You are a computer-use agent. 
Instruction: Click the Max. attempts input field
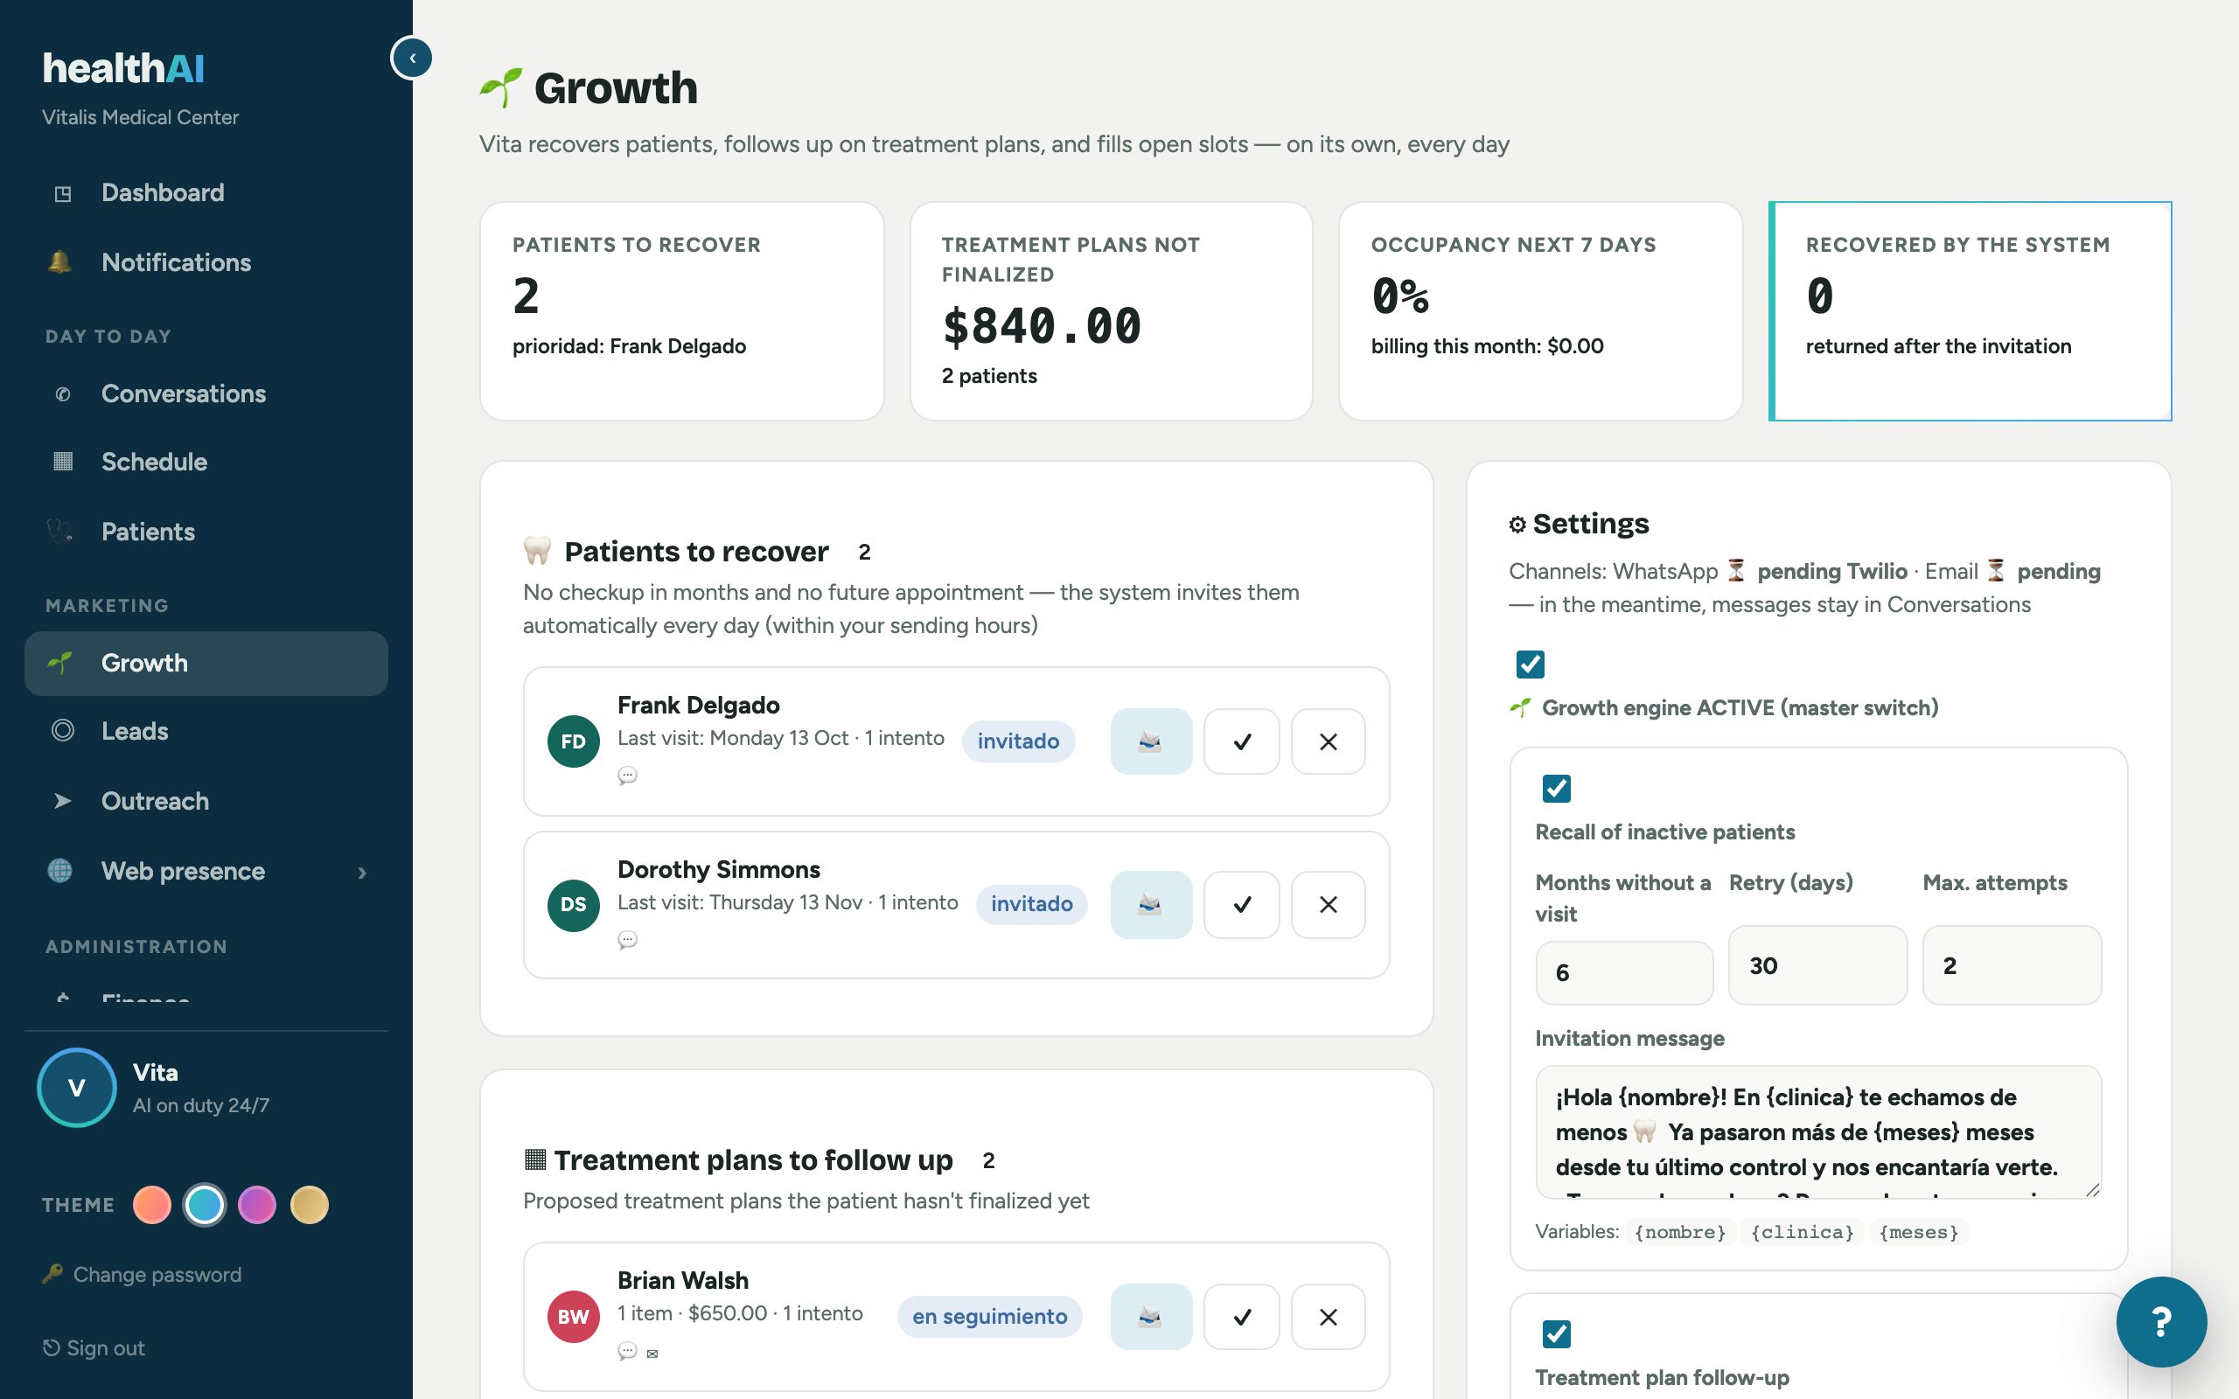point(2012,965)
